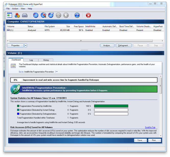This screenshot has height=157, width=170.
Task: Click dashboard scroll up arrow
Action: (161, 76)
